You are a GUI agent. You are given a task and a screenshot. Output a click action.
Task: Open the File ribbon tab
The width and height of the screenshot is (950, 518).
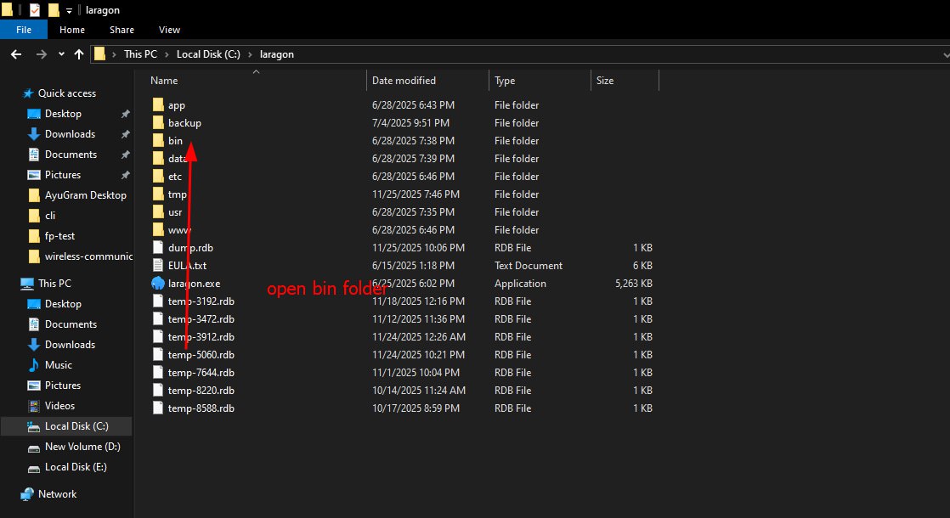24,30
